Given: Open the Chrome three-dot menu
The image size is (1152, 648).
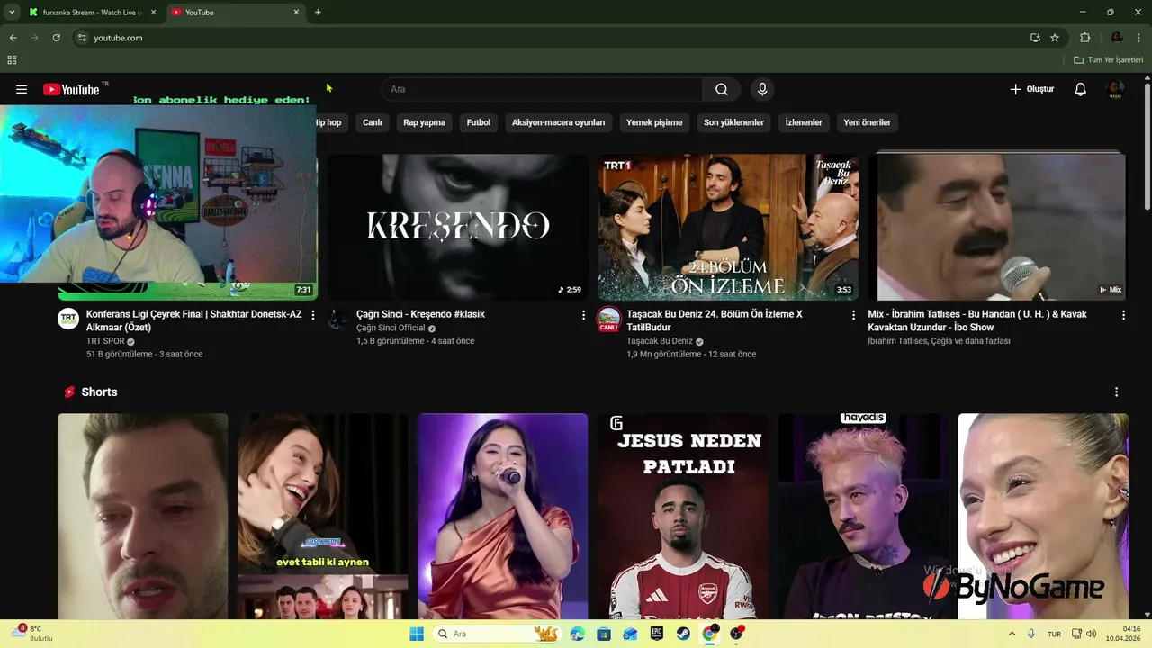Looking at the screenshot, I should pos(1138,38).
